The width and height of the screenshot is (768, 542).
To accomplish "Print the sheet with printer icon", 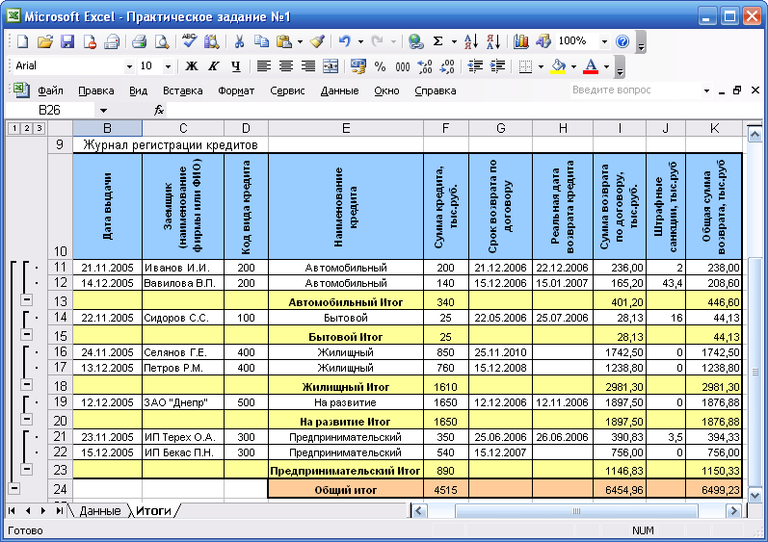I will point(139,41).
